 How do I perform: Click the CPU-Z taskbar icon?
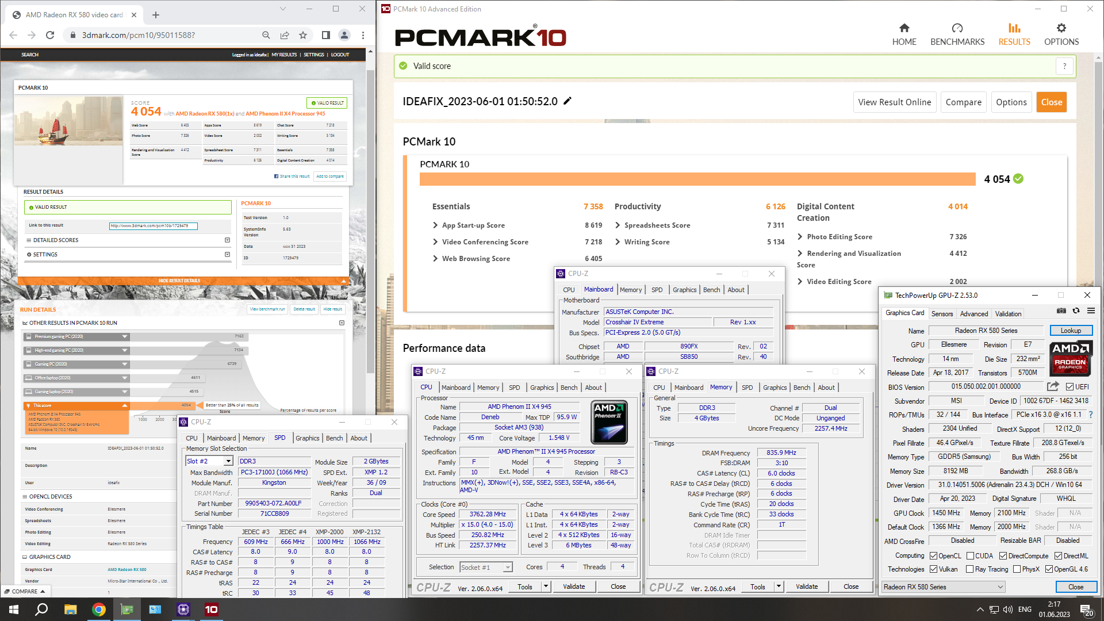tap(183, 609)
